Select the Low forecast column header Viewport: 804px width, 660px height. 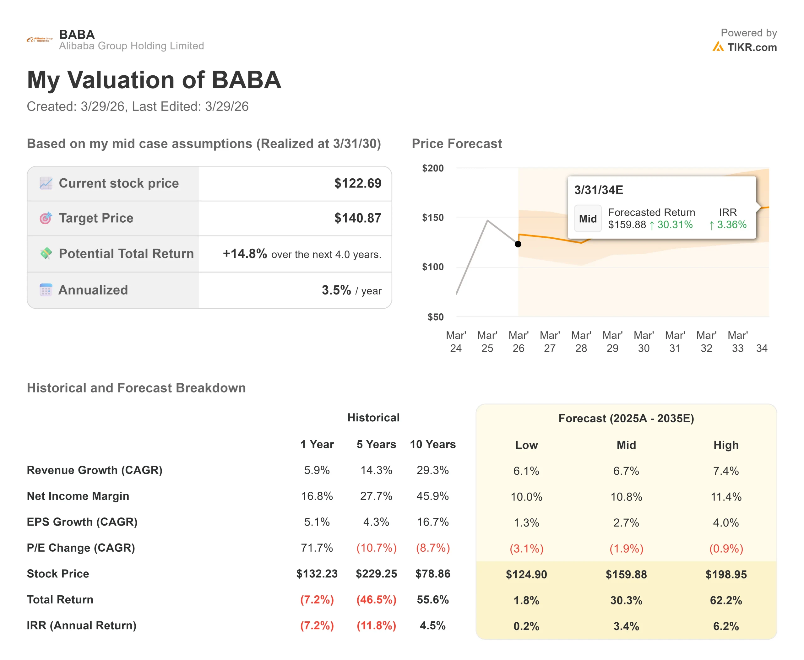(526, 445)
